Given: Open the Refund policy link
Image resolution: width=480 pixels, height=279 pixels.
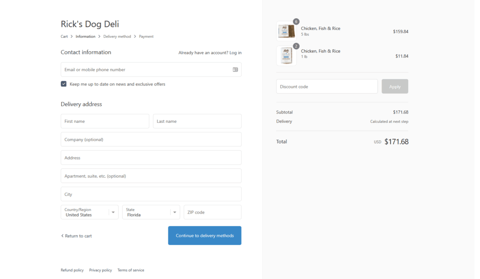Looking at the screenshot, I should 72,270.
